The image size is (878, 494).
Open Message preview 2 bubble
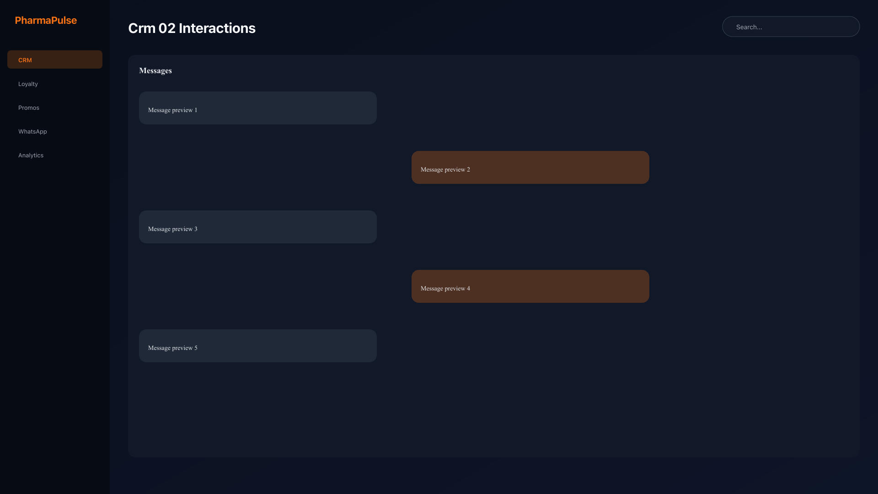[530, 167]
